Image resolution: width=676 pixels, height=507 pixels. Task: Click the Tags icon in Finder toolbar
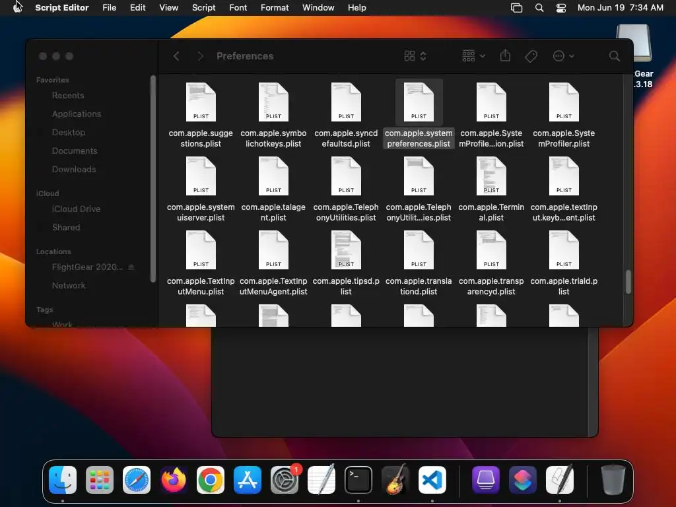pos(531,56)
